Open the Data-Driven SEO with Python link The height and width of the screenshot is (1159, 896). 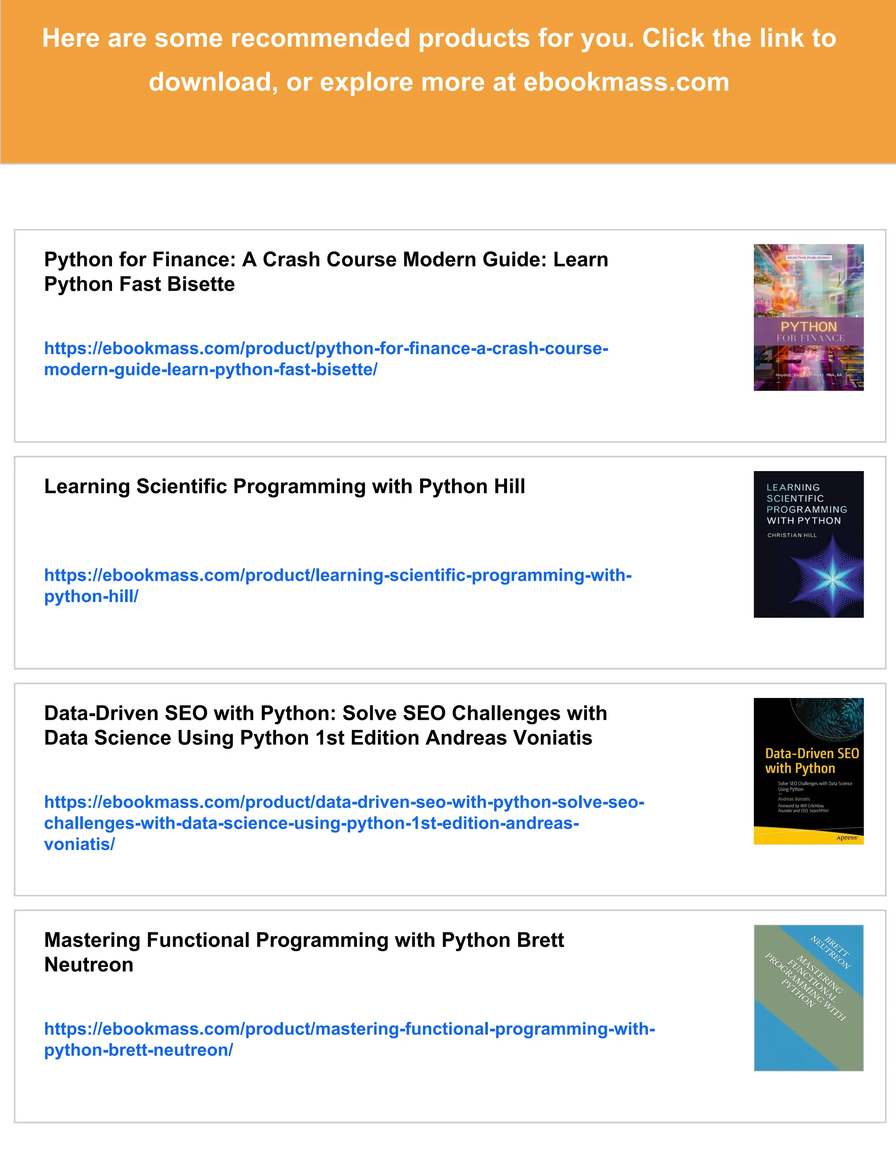pyautogui.click(x=344, y=802)
